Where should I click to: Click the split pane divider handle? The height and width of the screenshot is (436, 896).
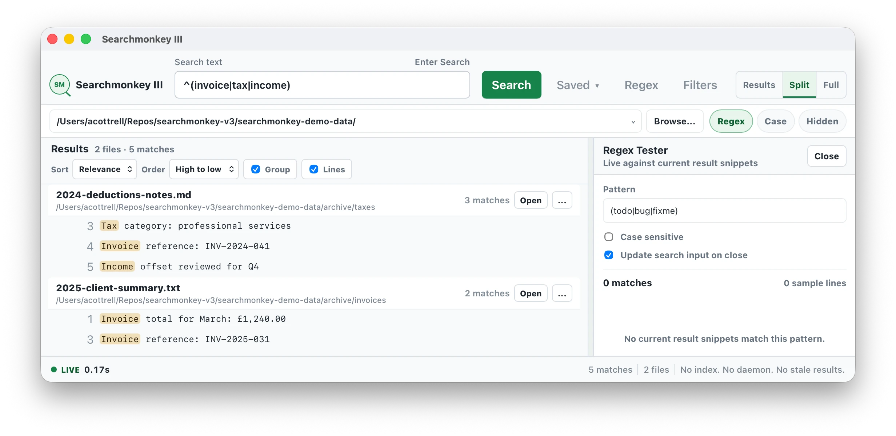pyautogui.click(x=591, y=247)
